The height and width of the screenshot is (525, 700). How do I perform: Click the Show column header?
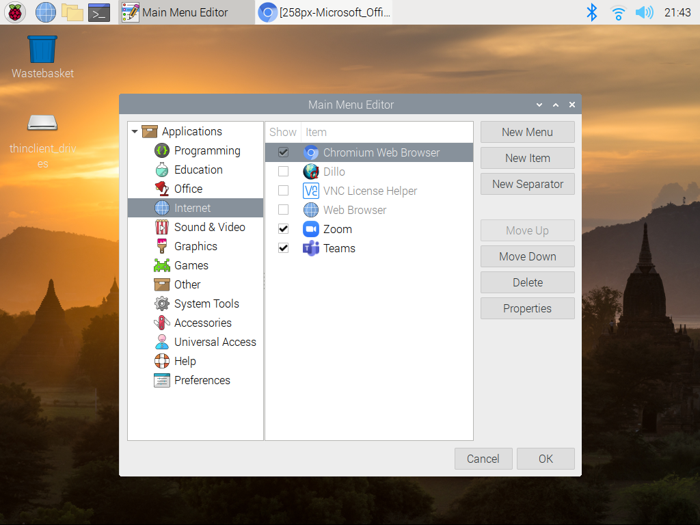(282, 132)
